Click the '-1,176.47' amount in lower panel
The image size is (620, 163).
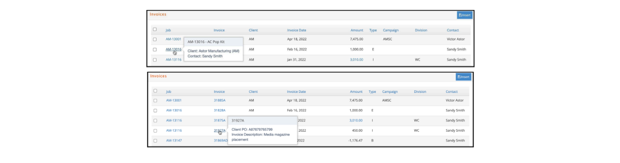pyautogui.click(x=355, y=140)
